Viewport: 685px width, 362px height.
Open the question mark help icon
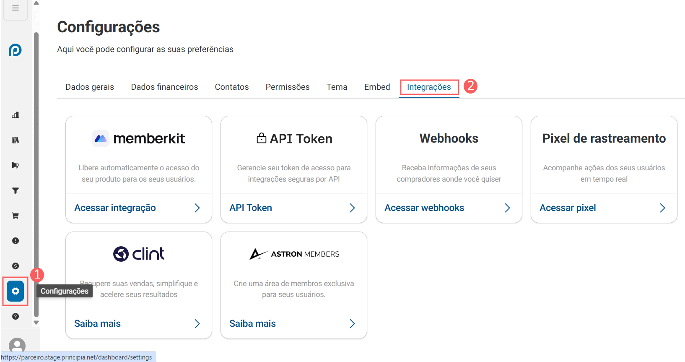[x=16, y=316]
